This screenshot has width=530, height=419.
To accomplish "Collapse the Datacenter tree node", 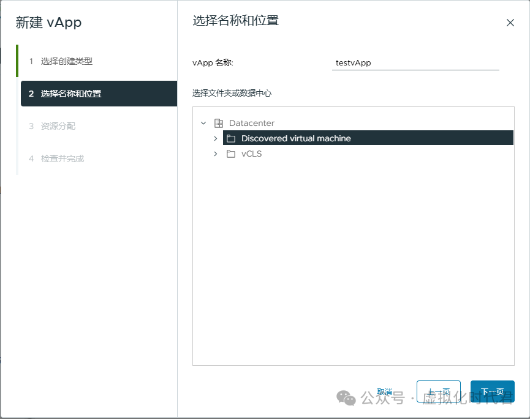I will [x=203, y=123].
